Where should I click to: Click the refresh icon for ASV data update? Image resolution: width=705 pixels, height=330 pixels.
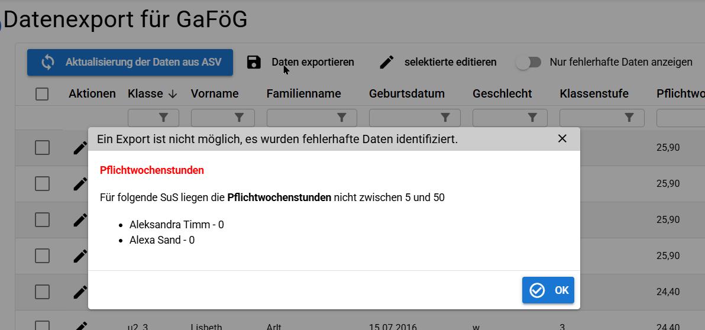click(48, 62)
